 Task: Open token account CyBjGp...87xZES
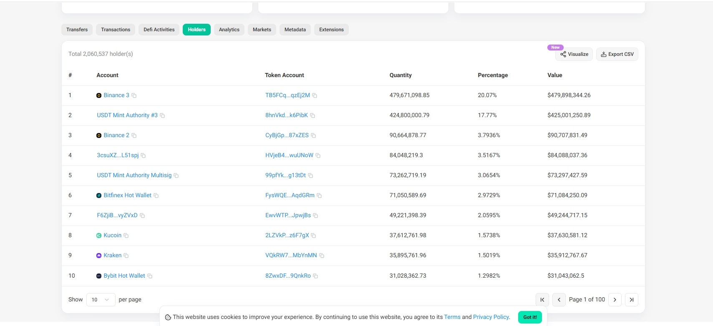(x=287, y=135)
